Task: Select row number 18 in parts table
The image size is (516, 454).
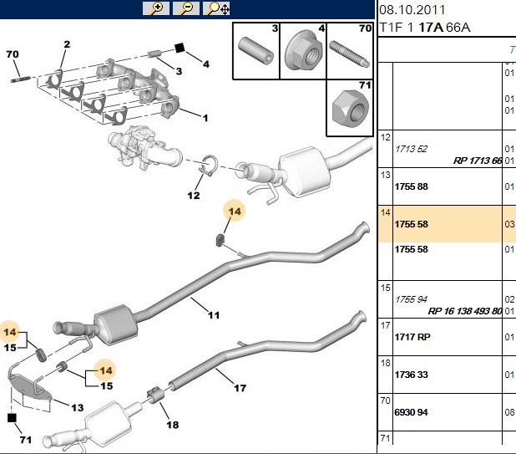Action: [x=386, y=363]
